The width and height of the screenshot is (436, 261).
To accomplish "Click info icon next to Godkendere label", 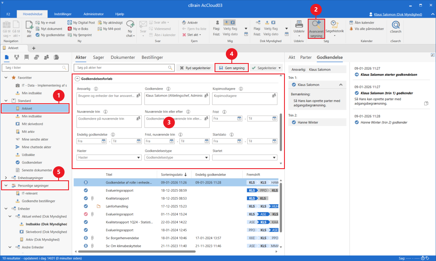I will (x=168, y=89).
